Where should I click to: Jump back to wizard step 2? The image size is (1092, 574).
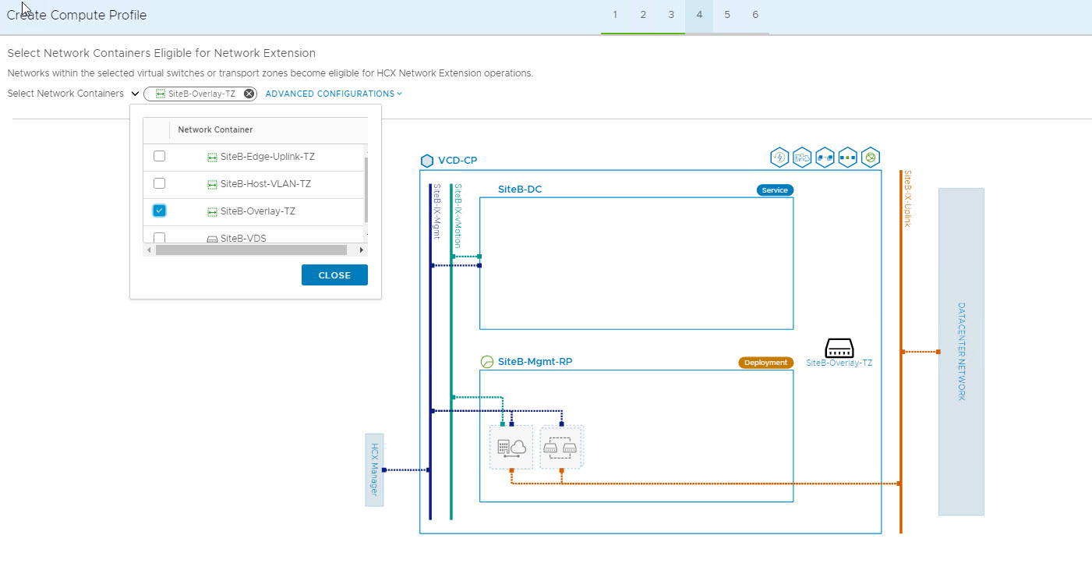point(642,15)
